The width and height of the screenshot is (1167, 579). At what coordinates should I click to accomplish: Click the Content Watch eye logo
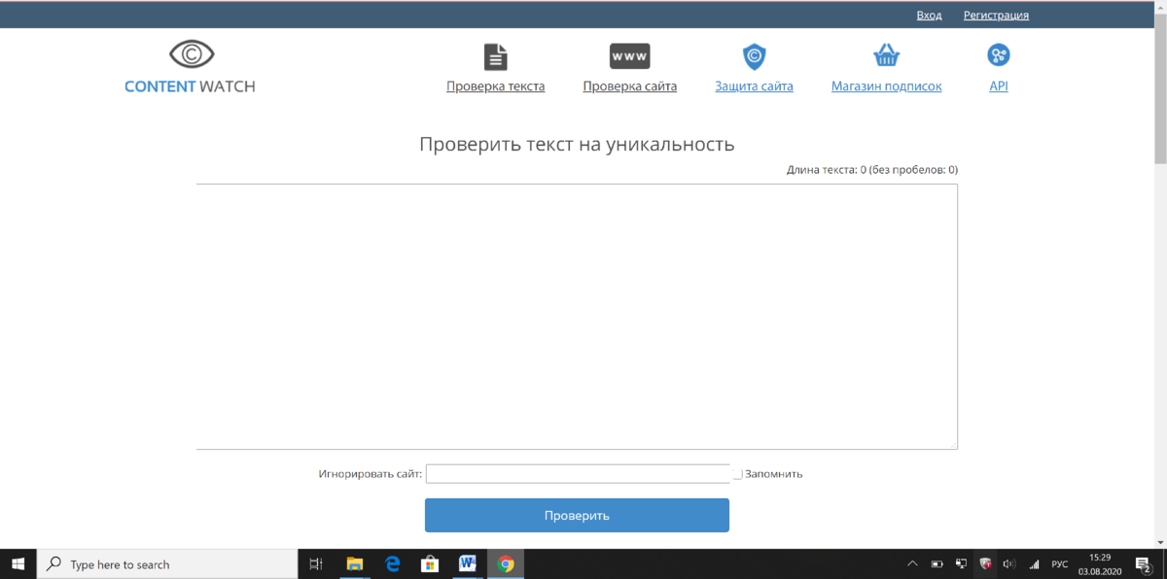click(x=191, y=53)
